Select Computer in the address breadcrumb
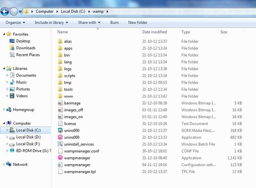This screenshot has width=256, height=188. coord(44,11)
